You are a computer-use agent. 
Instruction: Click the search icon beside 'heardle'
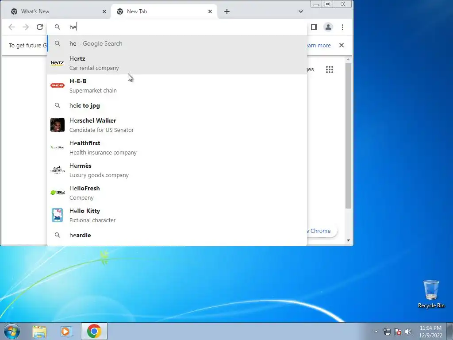pyautogui.click(x=58, y=235)
